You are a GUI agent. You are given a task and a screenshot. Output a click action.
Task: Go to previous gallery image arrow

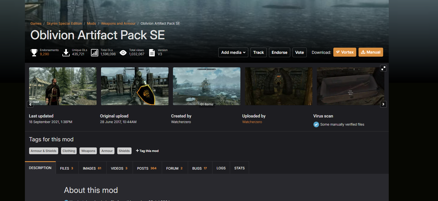click(x=30, y=104)
